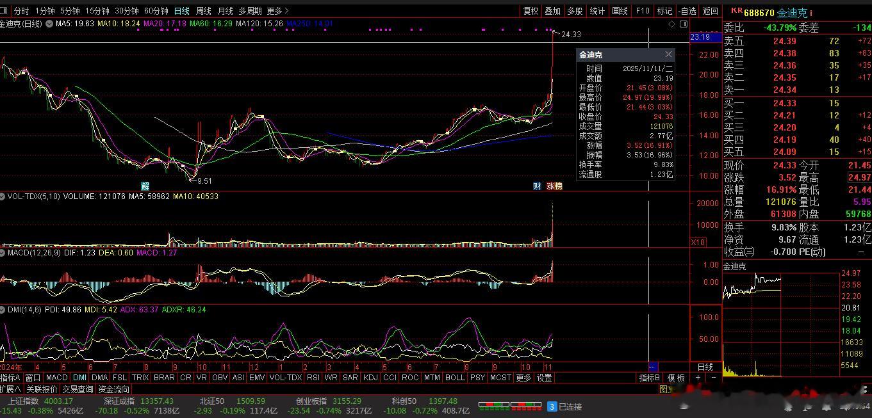Switch to the 周线 weekly chart tab

(x=203, y=11)
